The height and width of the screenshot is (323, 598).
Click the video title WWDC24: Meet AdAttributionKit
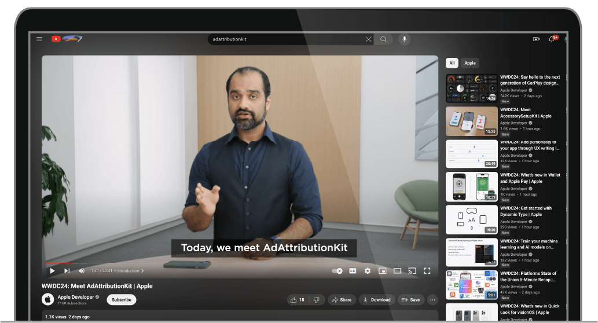coord(97,286)
